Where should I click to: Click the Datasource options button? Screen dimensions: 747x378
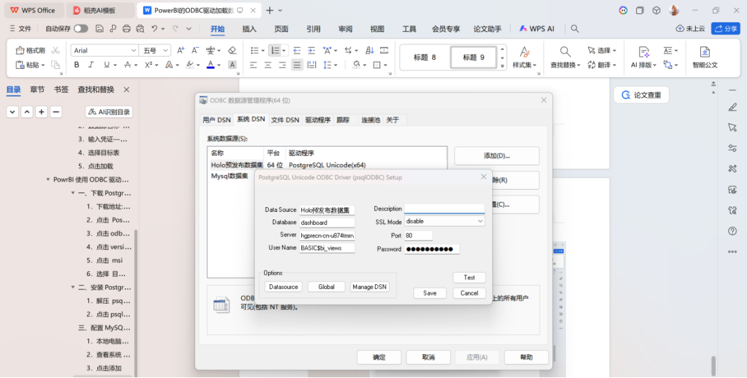coord(284,287)
